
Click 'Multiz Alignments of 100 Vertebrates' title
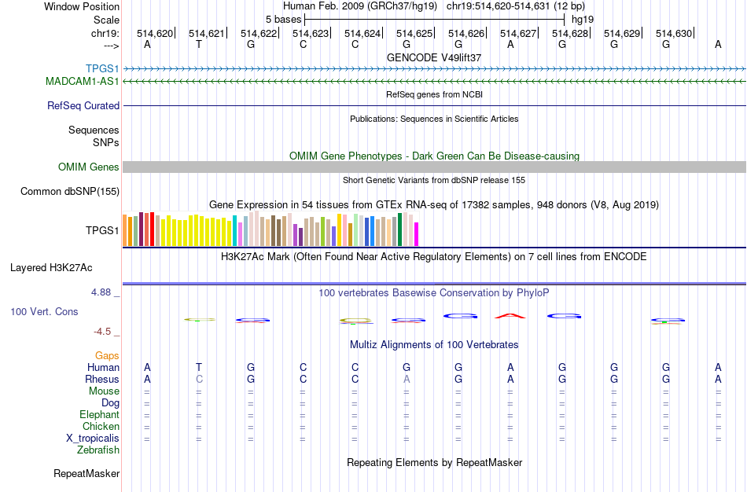434,344
